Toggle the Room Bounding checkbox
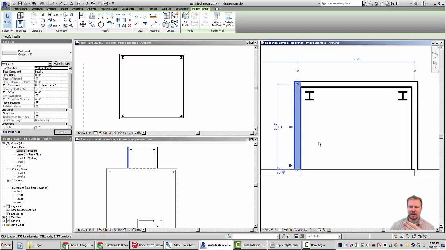The width and height of the screenshot is (446, 250). (37, 103)
